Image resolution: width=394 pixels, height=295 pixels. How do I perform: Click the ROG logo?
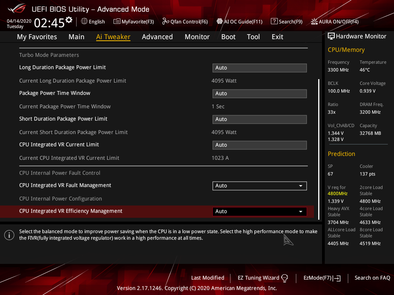tap(17, 8)
